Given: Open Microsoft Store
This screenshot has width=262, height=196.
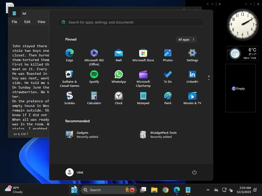Looking at the screenshot, I should [143, 55].
